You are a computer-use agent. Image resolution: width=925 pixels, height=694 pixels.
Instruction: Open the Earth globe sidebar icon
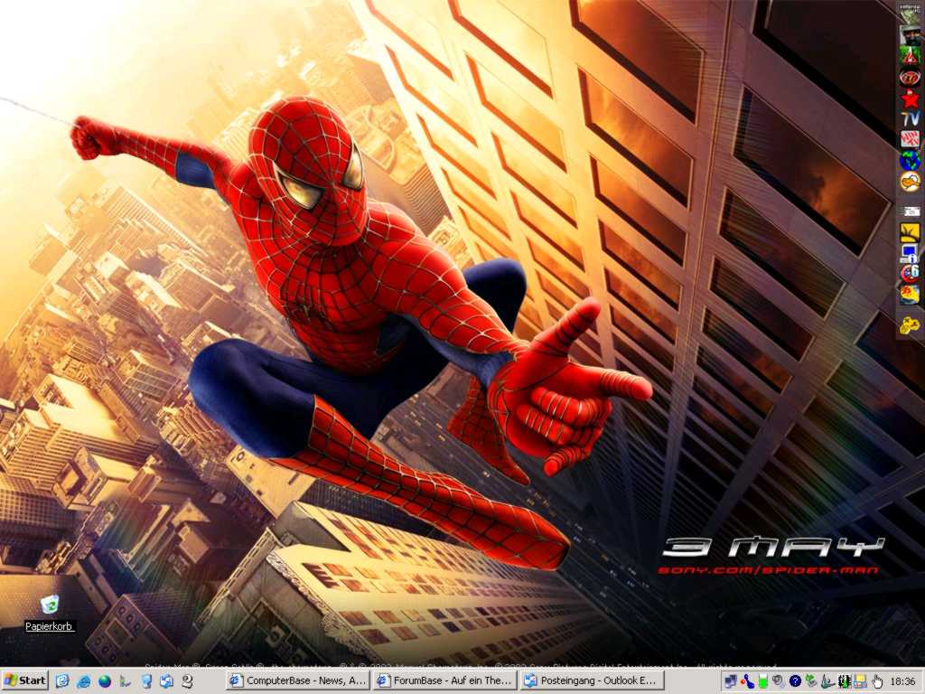[x=910, y=160]
